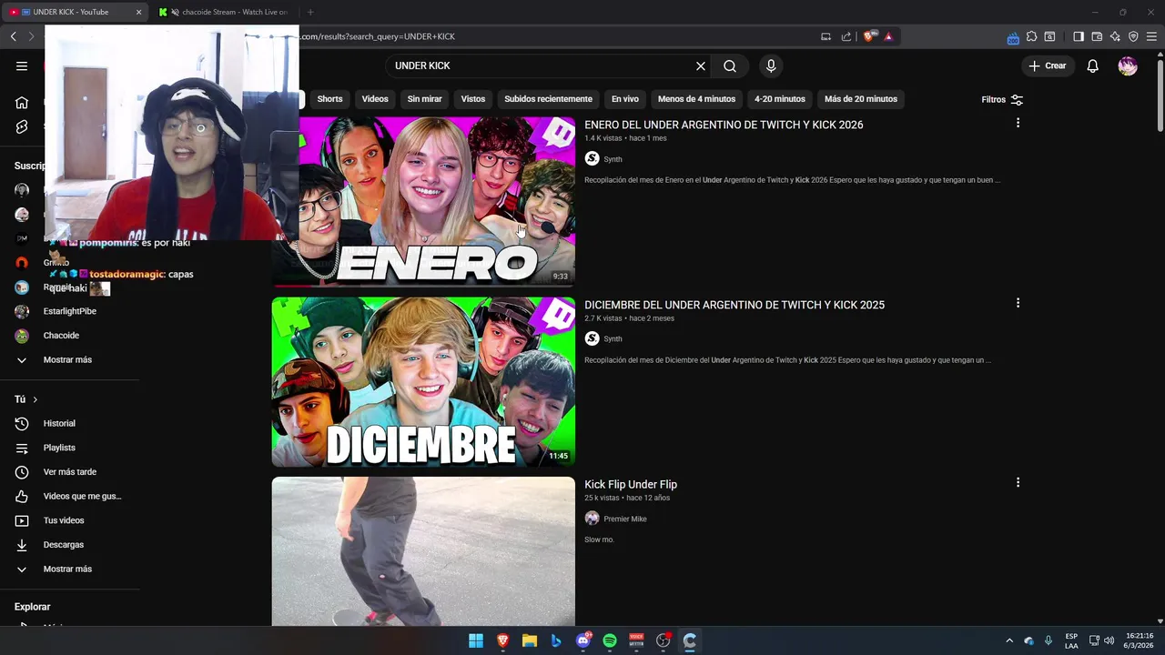
Task: Open OBS Studio from the taskbar
Action: click(x=663, y=640)
